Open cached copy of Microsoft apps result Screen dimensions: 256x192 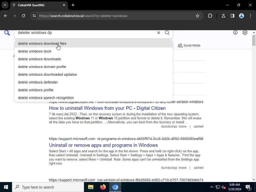coord(198,168)
